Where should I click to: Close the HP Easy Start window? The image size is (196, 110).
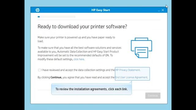[x=163, y=10]
